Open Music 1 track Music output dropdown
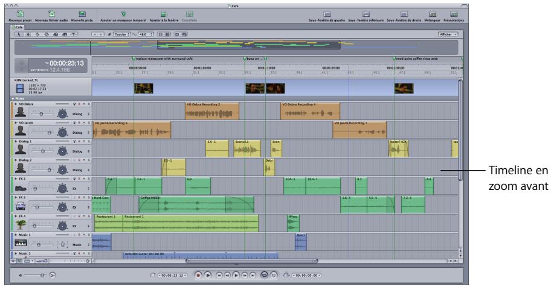 [x=81, y=245]
